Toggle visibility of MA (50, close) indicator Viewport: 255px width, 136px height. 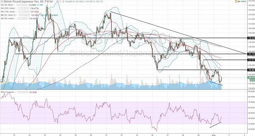(x=18, y=18)
